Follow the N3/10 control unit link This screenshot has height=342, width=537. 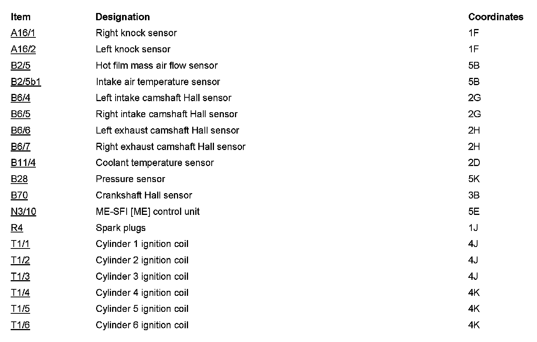pyautogui.click(x=23, y=211)
